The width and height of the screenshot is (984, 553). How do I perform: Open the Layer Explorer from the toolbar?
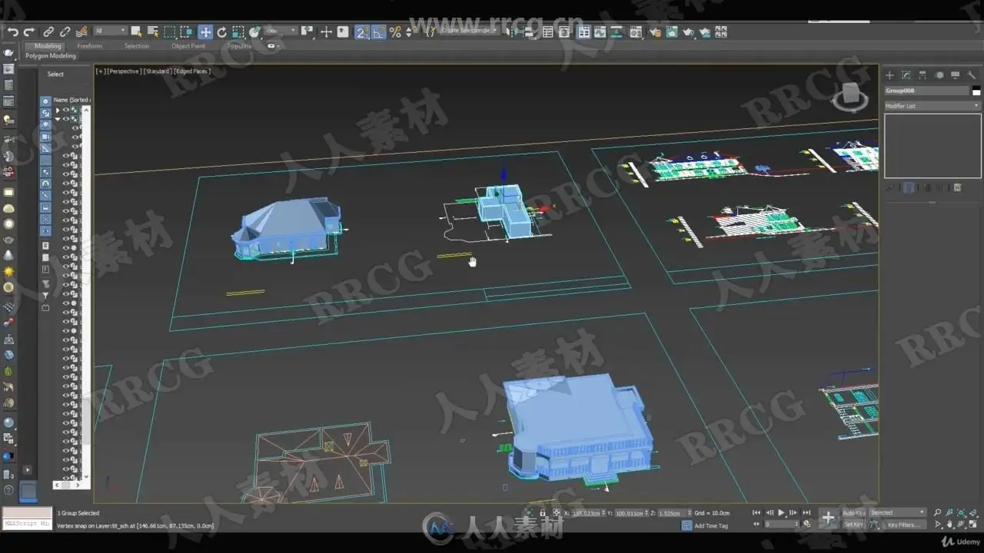tap(564, 32)
